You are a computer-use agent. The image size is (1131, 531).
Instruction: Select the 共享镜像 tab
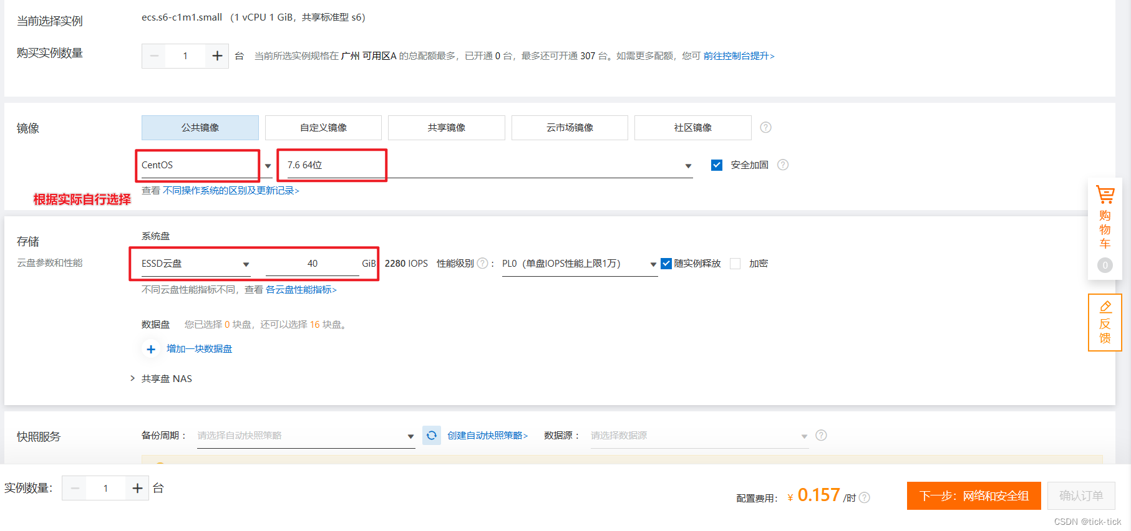[x=447, y=128]
